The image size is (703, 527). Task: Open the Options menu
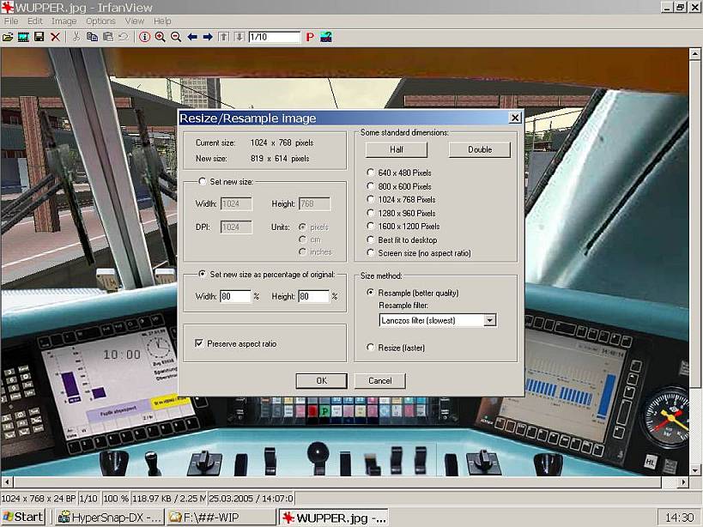[101, 21]
